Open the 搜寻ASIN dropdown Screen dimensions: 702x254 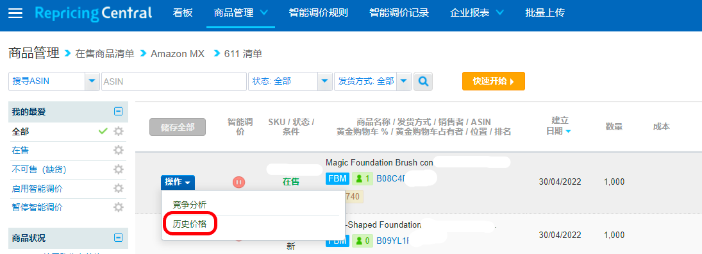pos(92,81)
